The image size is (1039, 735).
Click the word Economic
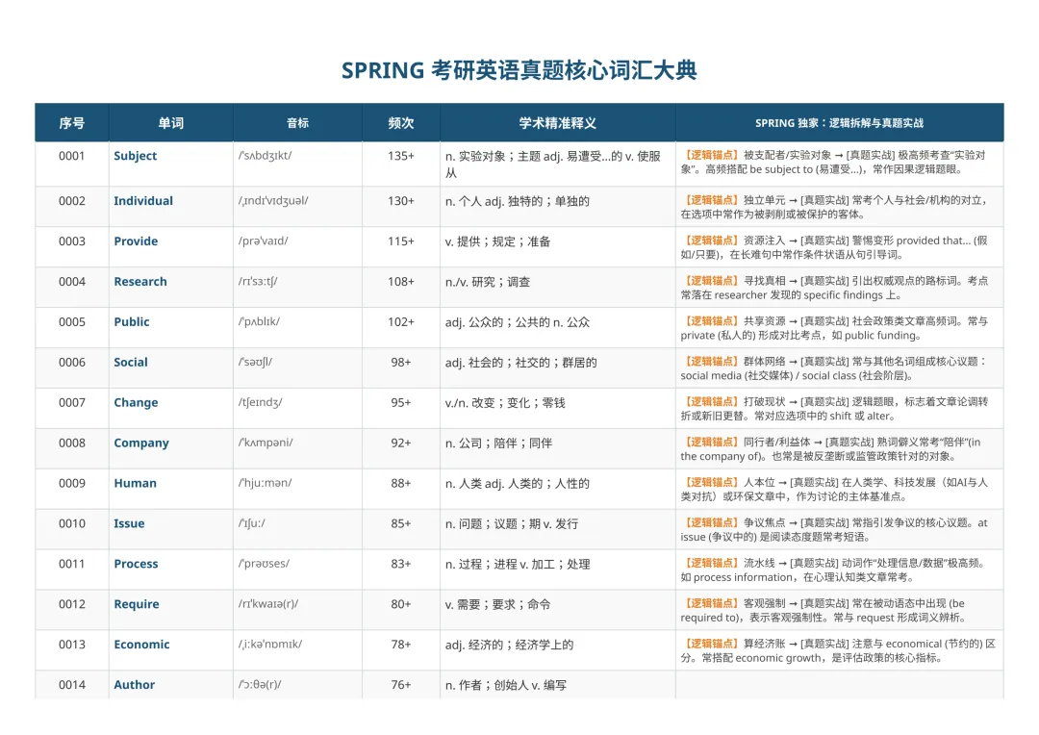[141, 645]
